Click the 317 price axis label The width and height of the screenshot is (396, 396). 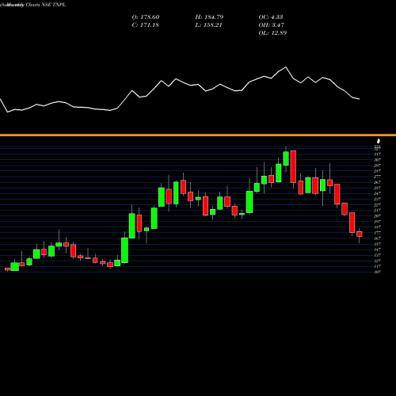click(x=378, y=154)
